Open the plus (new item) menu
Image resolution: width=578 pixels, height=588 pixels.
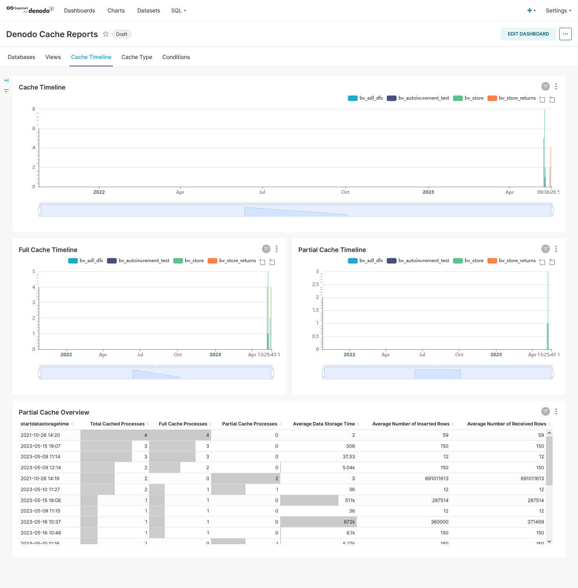click(x=531, y=11)
